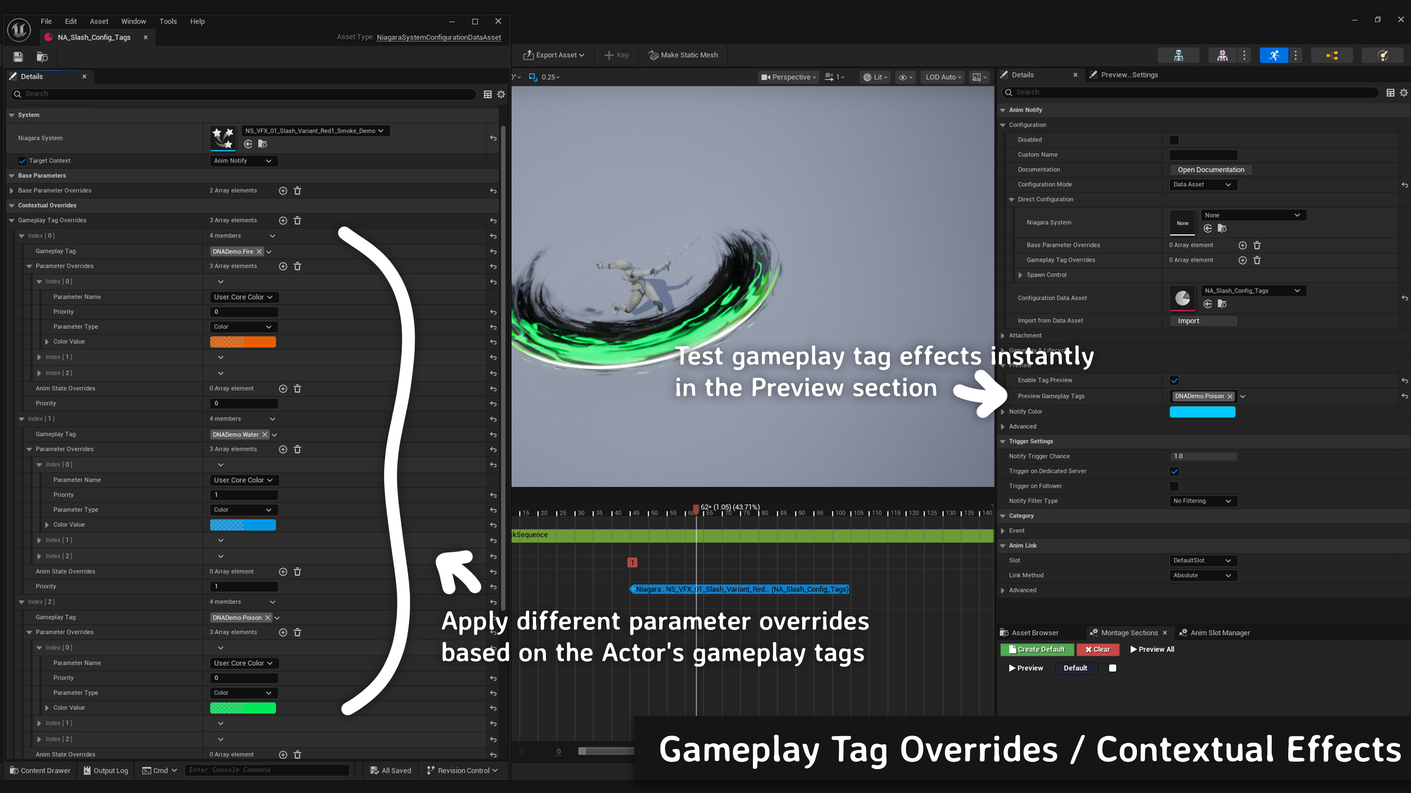The height and width of the screenshot is (793, 1411).
Task: Open the Animation Blueprint graph icon
Action: tap(1333, 55)
